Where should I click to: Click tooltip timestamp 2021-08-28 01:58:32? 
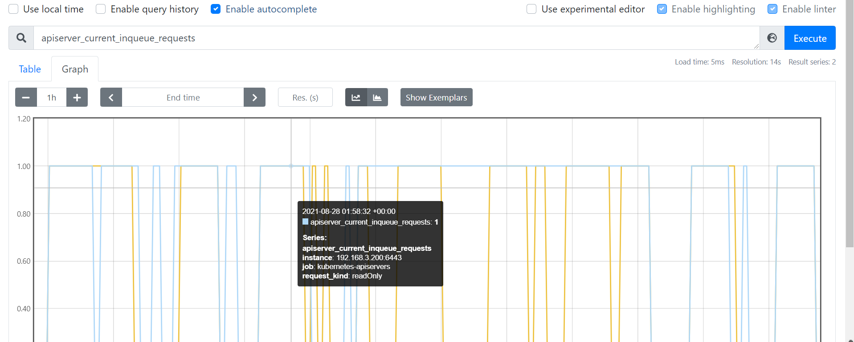pyautogui.click(x=349, y=211)
